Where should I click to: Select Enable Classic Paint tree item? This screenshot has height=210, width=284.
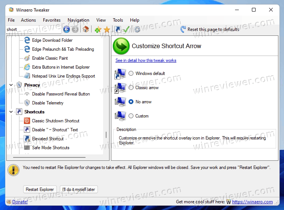pos(50,58)
